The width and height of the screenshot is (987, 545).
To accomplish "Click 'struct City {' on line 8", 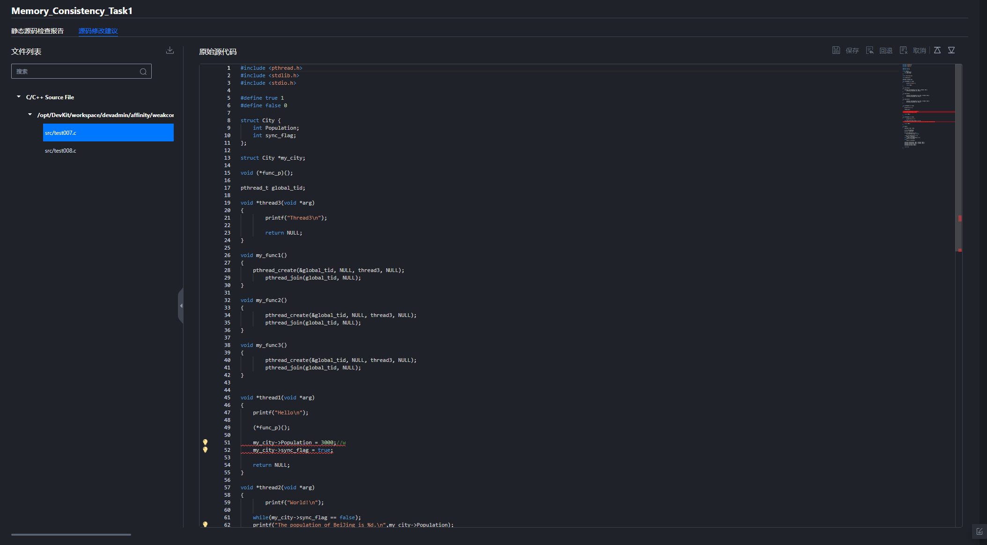I will (261, 120).
